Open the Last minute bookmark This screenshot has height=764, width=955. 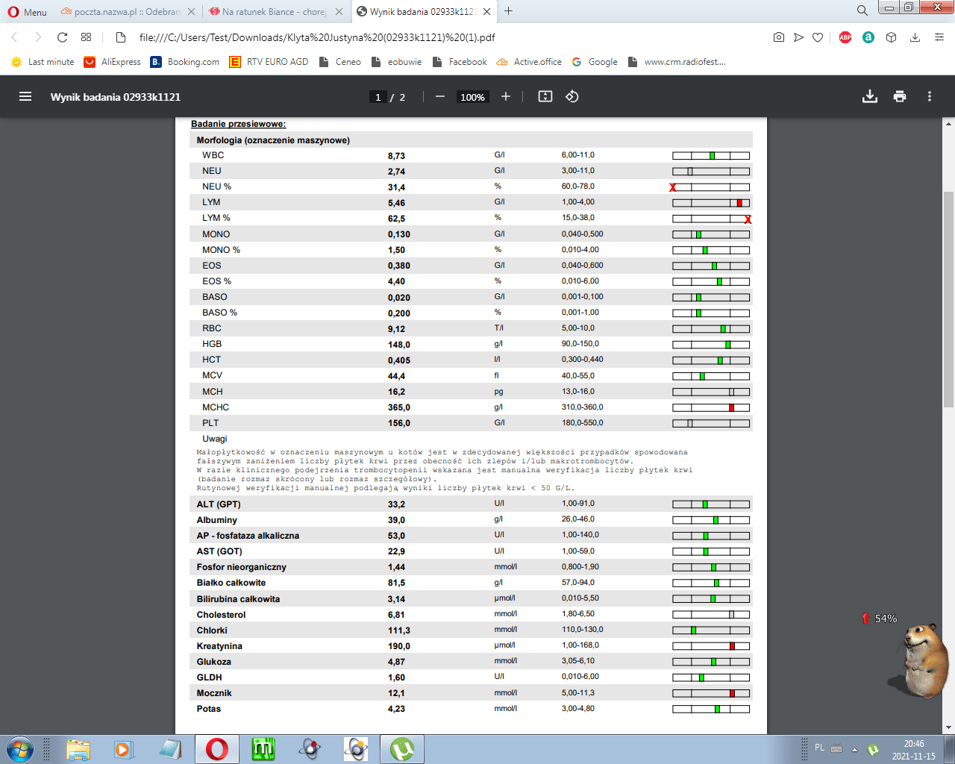[x=43, y=62]
